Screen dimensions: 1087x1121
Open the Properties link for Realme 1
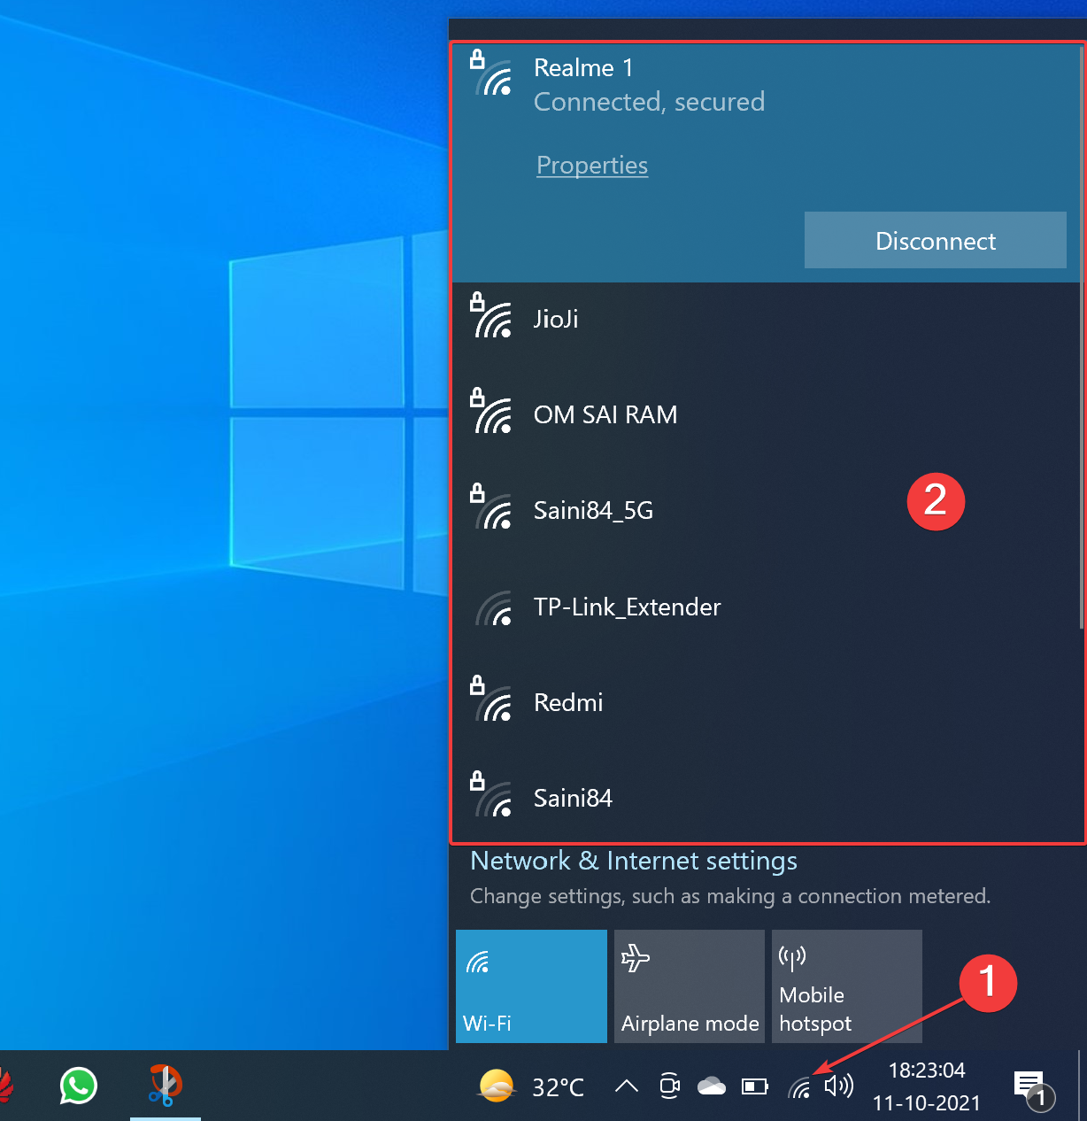(592, 166)
